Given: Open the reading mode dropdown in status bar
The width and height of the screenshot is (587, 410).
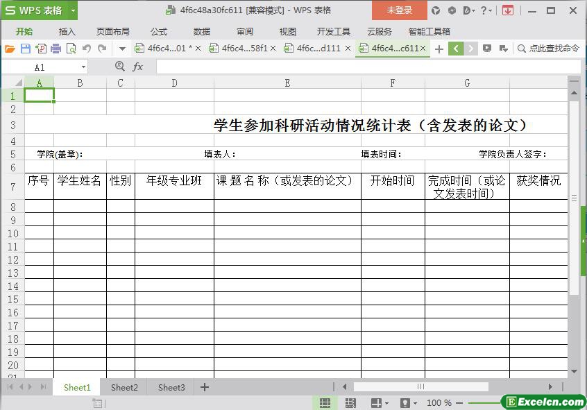Looking at the screenshot, I should pos(386,403).
